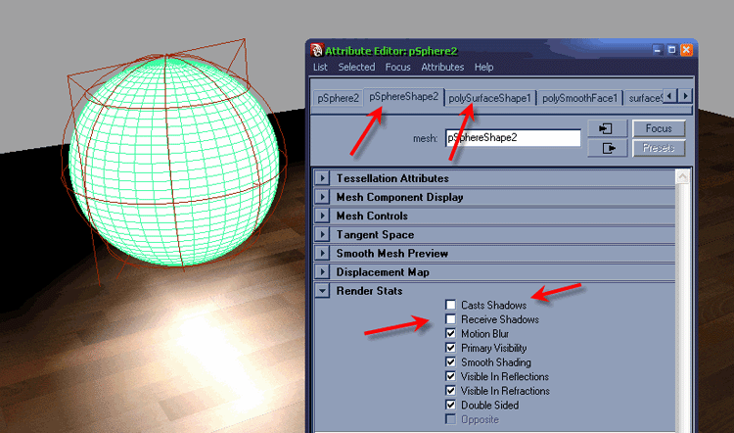Enable the Casts Shadows checkbox
The width and height of the screenshot is (734, 433).
coord(451,306)
